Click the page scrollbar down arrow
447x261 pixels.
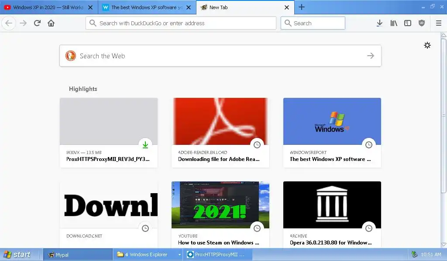click(444, 244)
